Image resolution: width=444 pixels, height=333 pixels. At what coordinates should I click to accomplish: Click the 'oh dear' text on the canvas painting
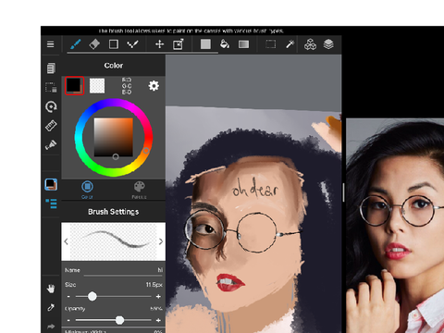[254, 188]
